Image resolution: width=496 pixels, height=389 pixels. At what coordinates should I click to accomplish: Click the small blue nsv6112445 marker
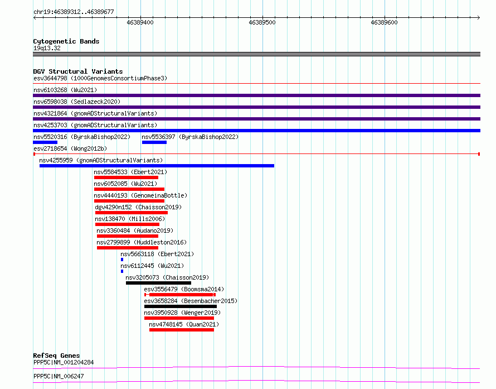coord(122,271)
